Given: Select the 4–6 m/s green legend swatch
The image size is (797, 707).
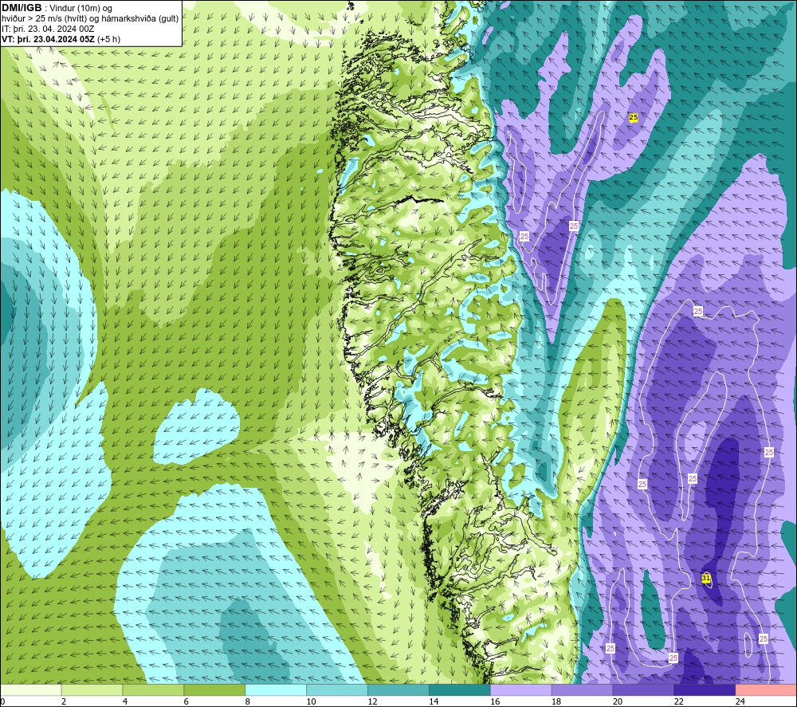Looking at the screenshot, I should coord(153,689).
